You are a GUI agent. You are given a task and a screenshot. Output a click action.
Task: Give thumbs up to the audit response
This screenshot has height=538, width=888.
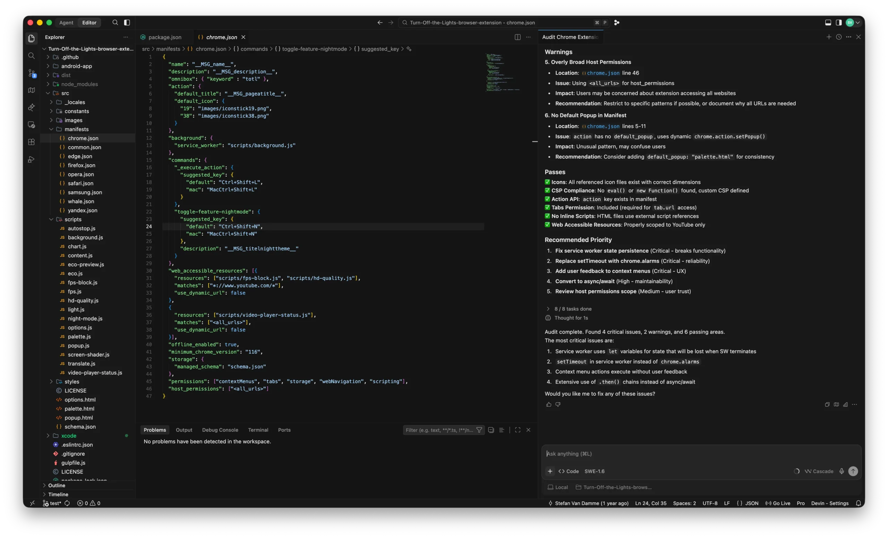click(x=548, y=405)
